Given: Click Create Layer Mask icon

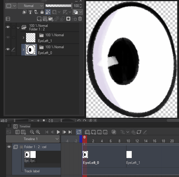Looking at the screenshot, I should click(x=68, y=19).
